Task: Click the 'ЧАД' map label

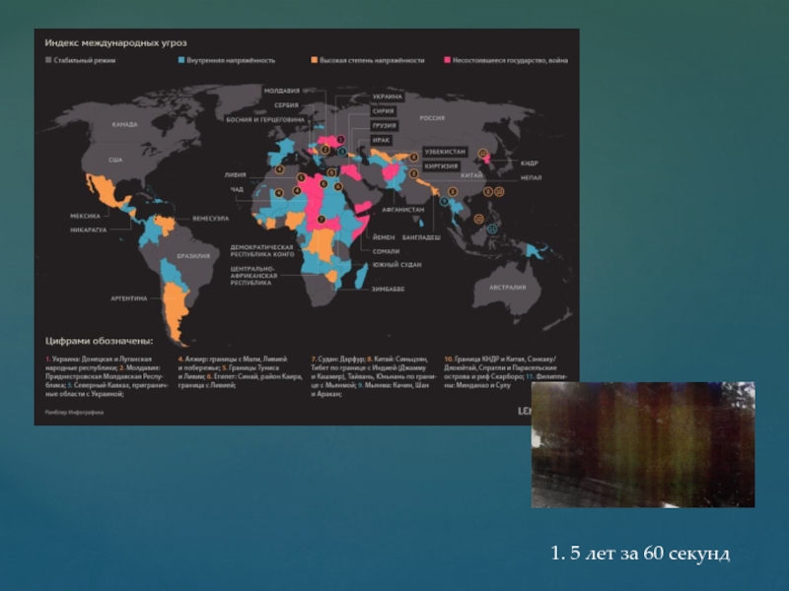Action: coord(237,189)
